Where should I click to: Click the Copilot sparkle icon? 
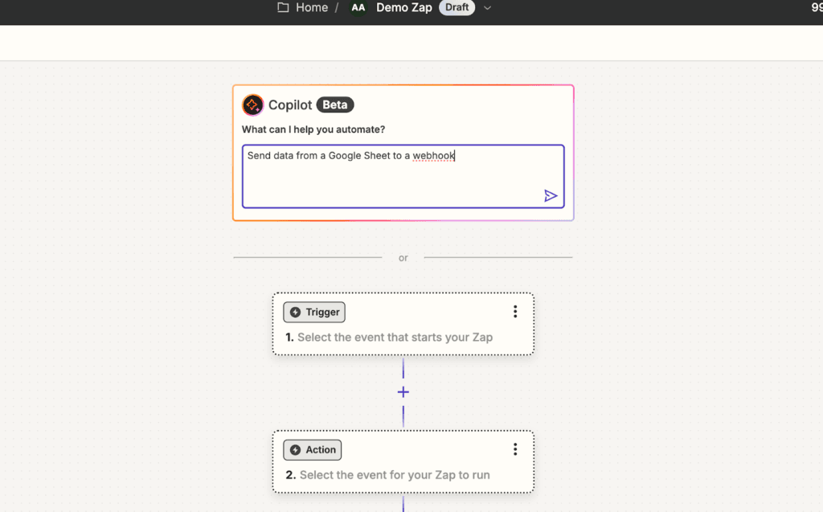[252, 104]
